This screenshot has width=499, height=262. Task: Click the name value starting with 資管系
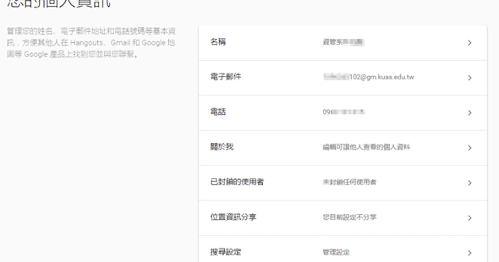click(343, 42)
